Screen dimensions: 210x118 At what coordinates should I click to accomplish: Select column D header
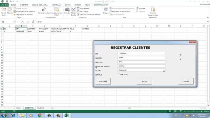[45, 26]
